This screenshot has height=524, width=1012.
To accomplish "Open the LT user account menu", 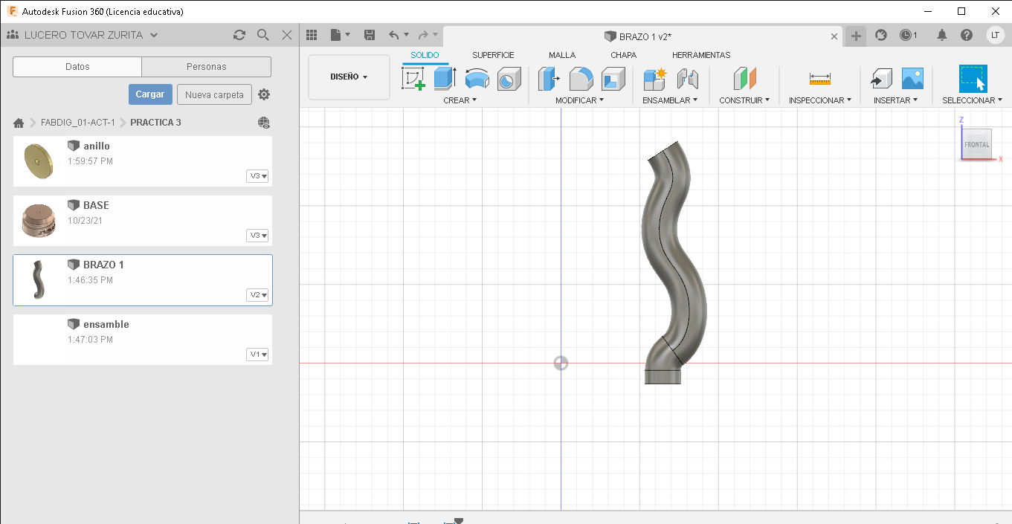I will coord(995,35).
